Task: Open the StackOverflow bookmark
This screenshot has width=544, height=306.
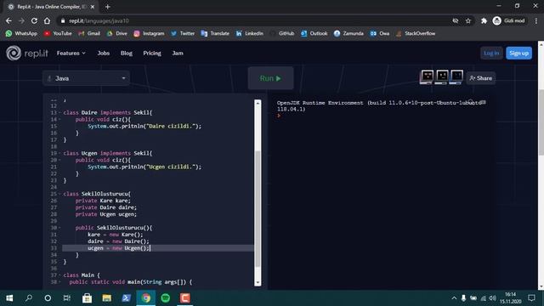Action: coord(416,33)
